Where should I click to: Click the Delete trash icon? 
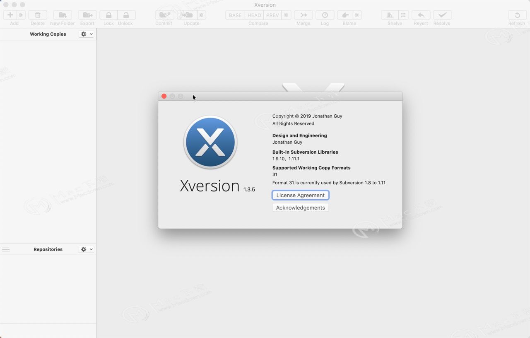[38, 15]
